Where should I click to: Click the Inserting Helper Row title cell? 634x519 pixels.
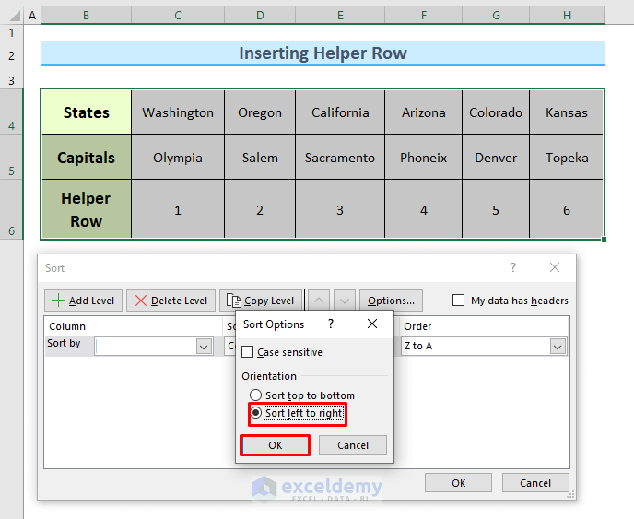tap(323, 53)
